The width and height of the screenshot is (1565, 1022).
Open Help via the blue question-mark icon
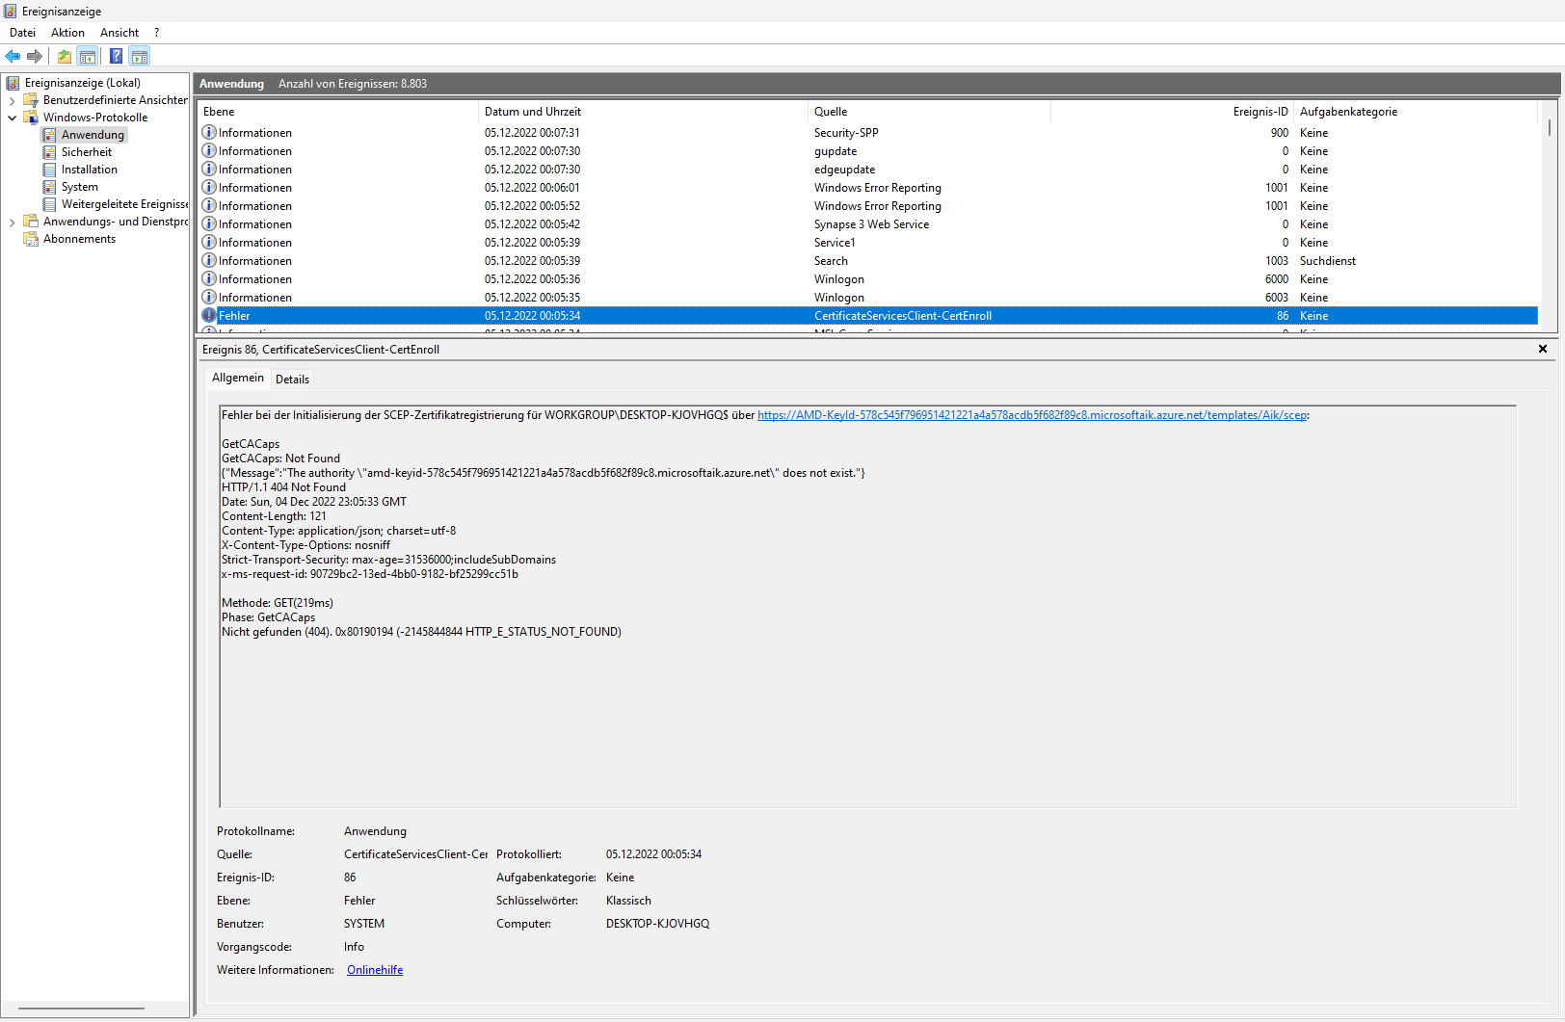[116, 56]
